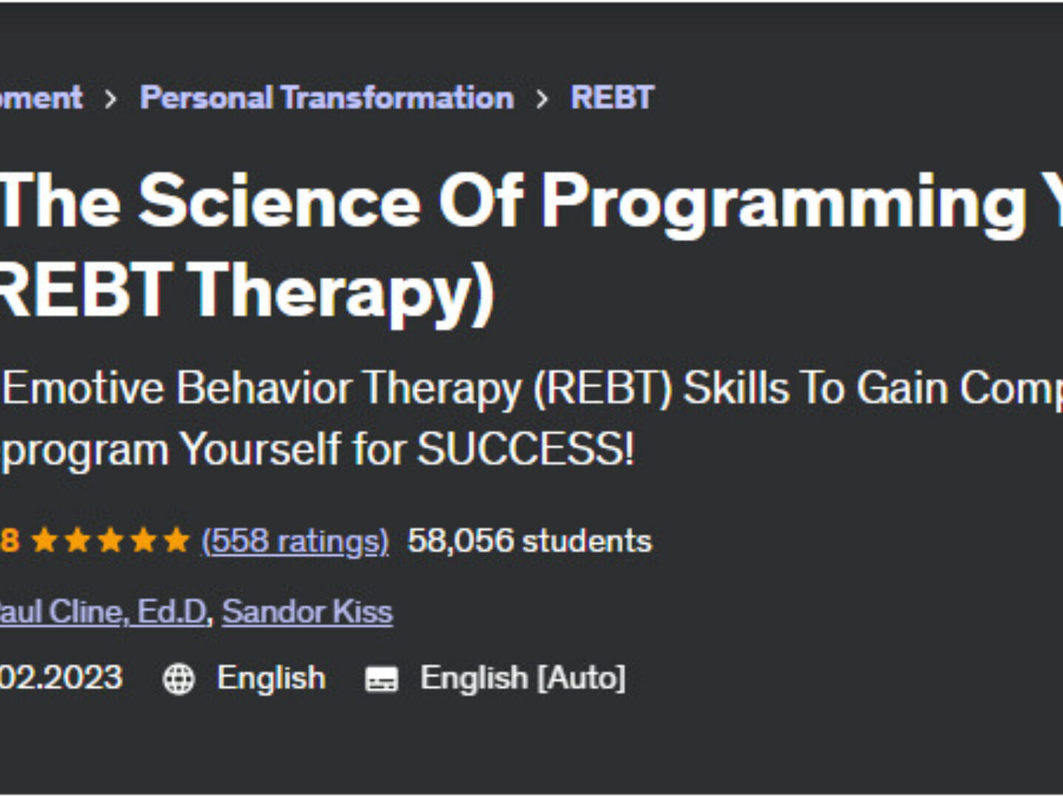Click the English label beside the globe
The image size is (1063, 797).
(271, 677)
